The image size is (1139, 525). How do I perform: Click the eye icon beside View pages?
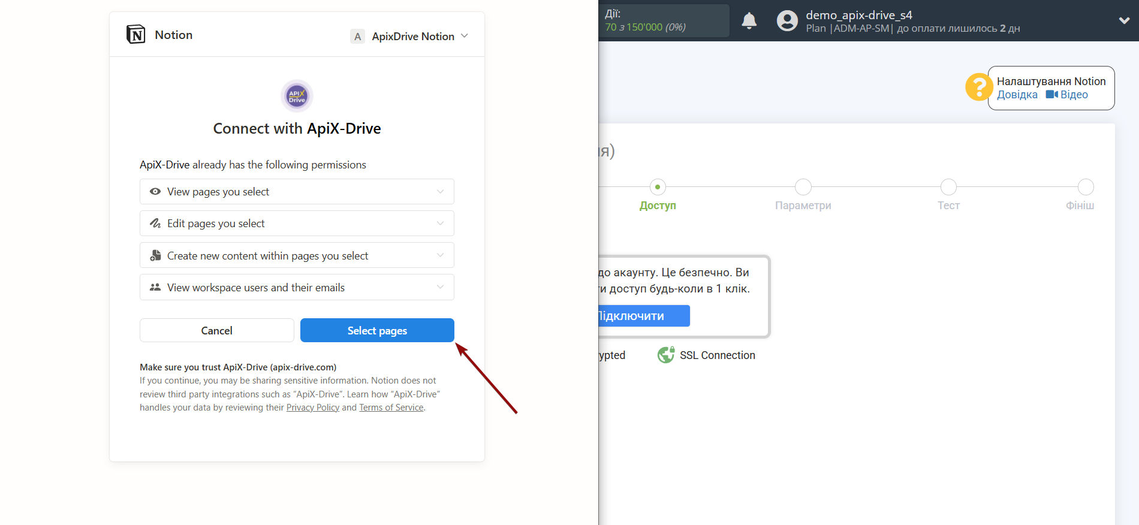155,192
